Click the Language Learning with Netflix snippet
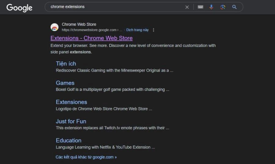This screenshot has height=164, width=275. point(105,147)
